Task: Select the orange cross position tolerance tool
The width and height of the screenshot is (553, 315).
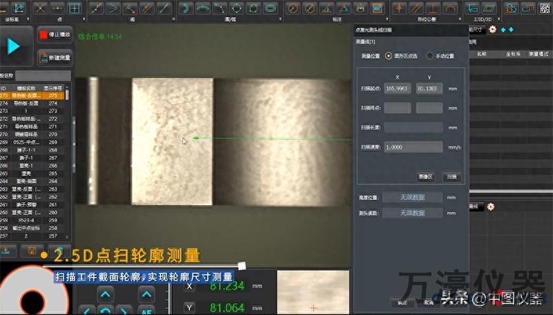Action: coord(400,8)
